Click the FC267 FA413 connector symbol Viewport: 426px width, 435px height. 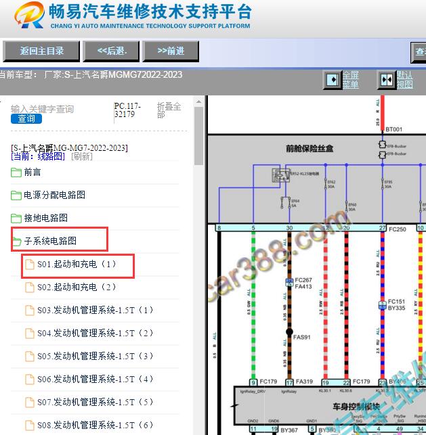coord(289,282)
